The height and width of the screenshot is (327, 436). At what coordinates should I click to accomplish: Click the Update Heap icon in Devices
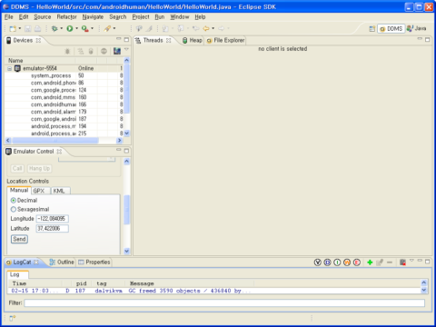coord(91,51)
